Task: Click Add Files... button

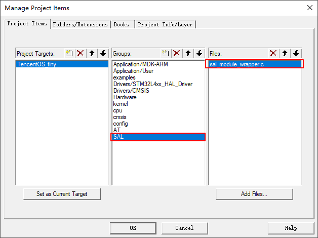Action: pos(254,194)
